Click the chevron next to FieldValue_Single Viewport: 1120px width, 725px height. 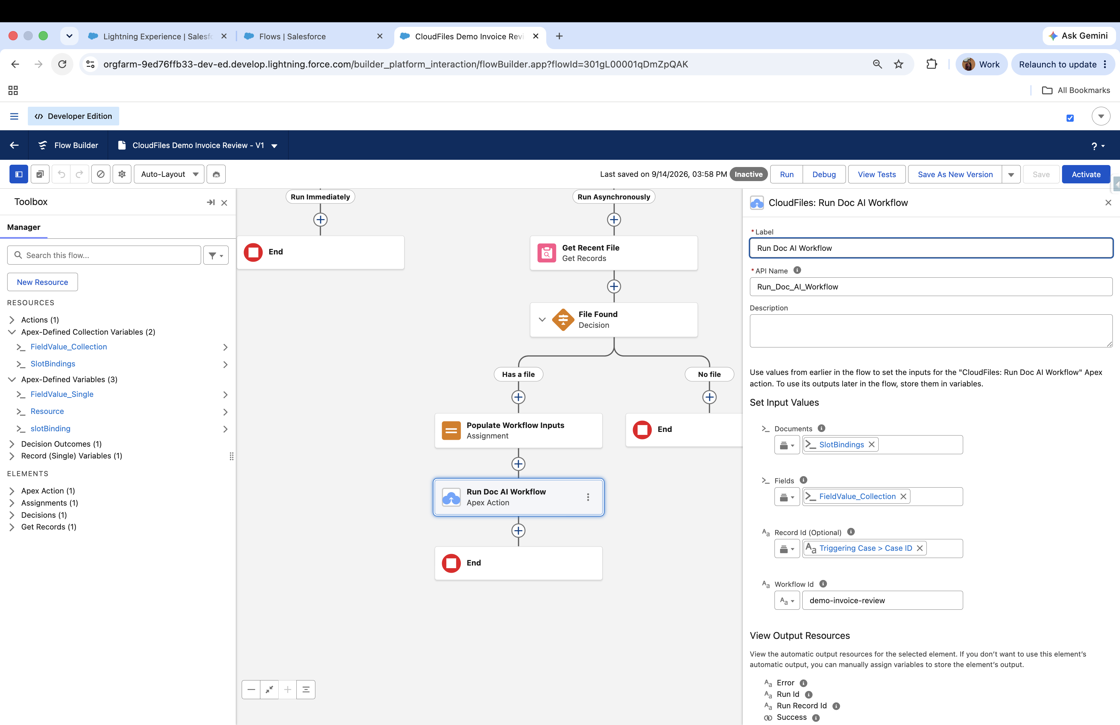coord(225,395)
